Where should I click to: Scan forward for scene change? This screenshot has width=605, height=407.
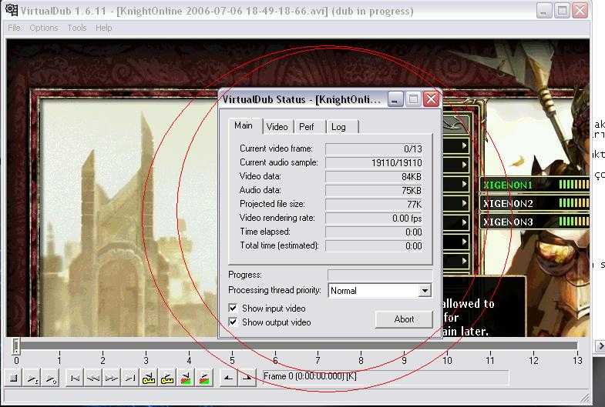pos(204,378)
